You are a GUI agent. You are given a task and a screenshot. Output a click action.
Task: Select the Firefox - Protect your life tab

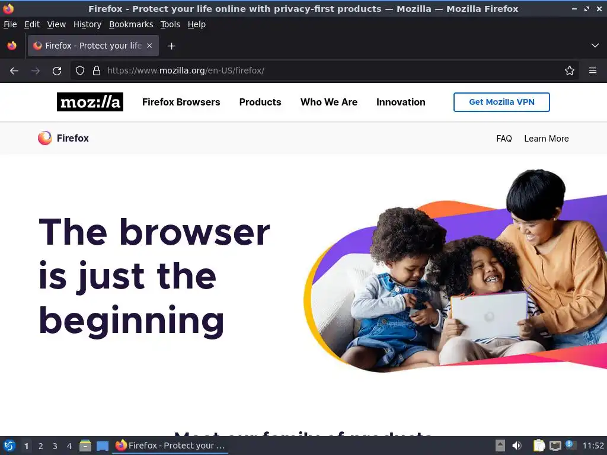(x=93, y=46)
